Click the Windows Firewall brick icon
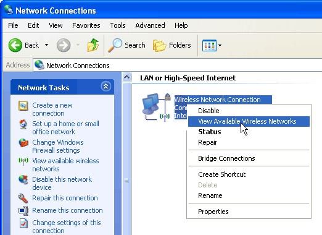Screen dimensions: 322x235 (23, 143)
